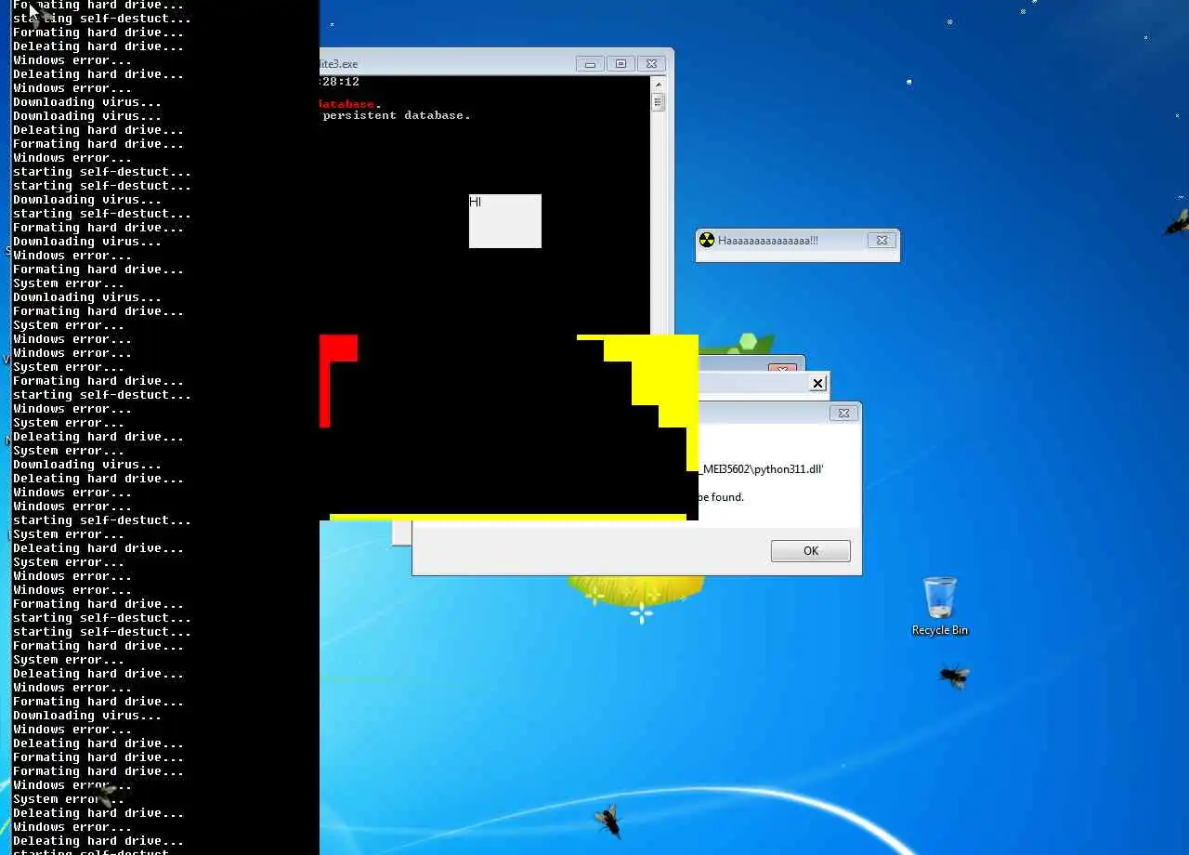
Task: Click the black X on the middle stacked dialog
Action: pos(817,383)
